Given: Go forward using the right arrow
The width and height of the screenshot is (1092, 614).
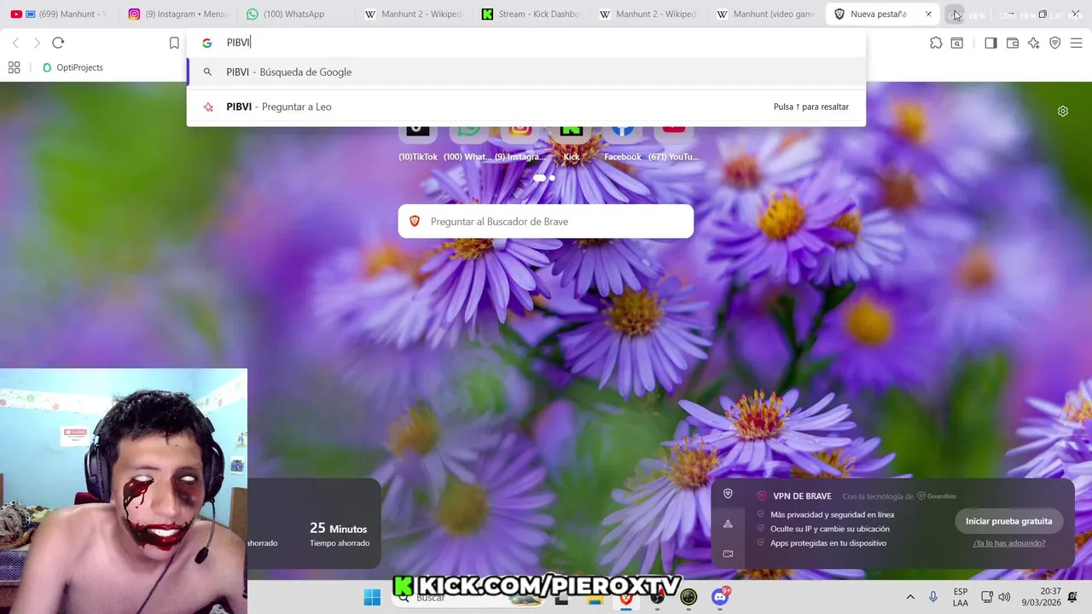Looking at the screenshot, I should pos(37,43).
